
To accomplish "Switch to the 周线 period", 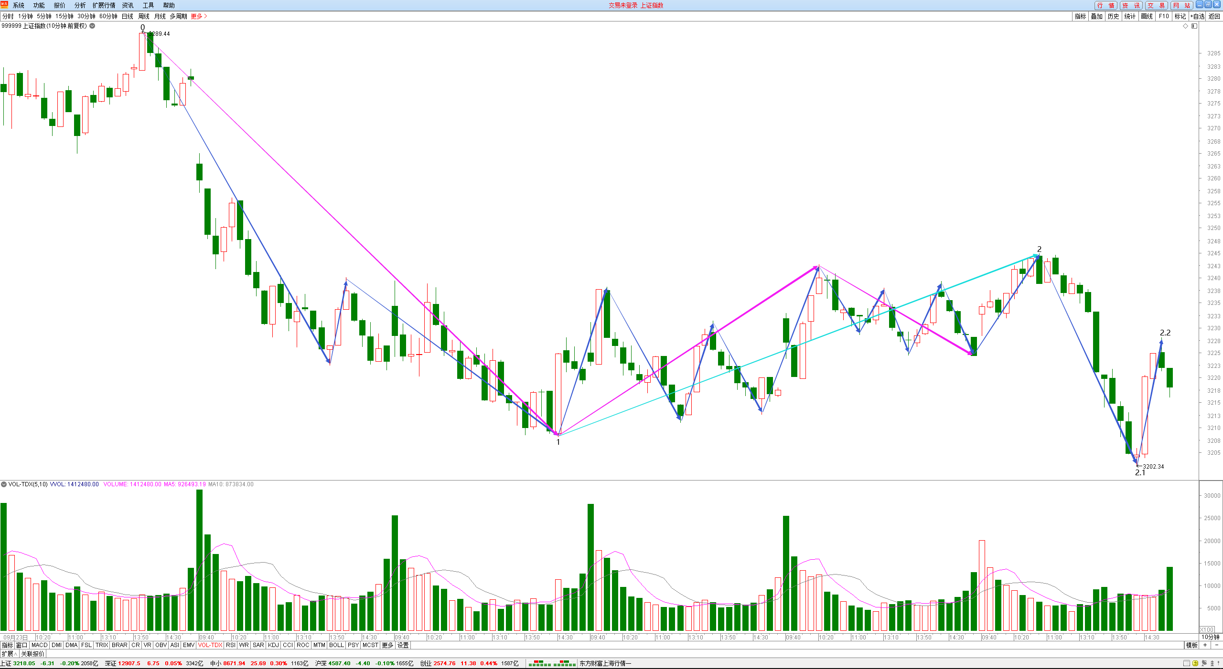I will [144, 16].
